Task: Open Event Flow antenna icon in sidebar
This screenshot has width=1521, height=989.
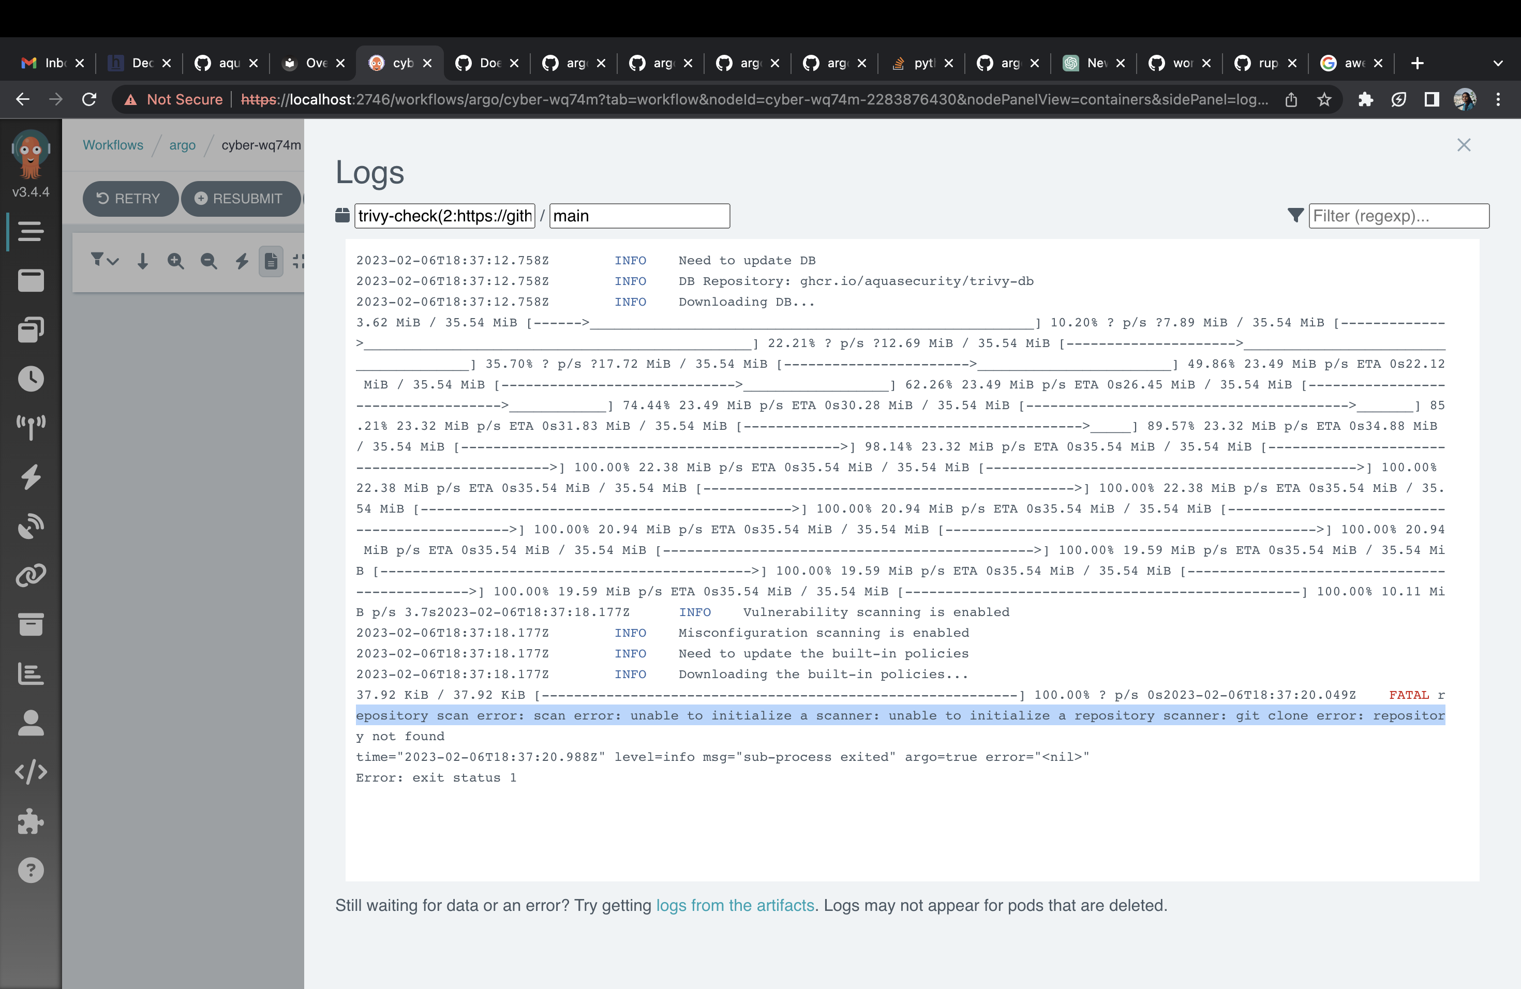Action: tap(30, 427)
